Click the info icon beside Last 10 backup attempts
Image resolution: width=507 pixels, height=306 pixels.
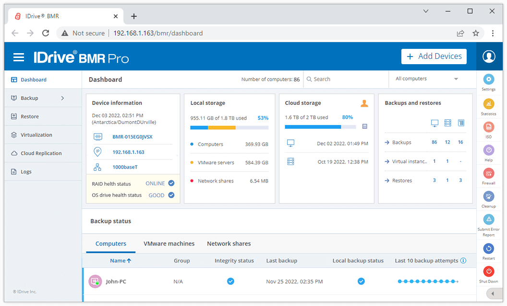pos(463,261)
